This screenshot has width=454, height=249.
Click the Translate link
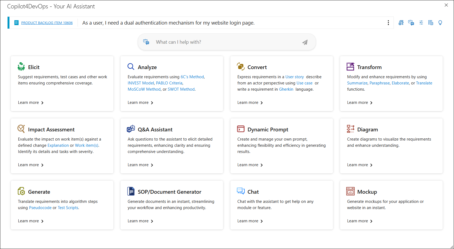(424, 83)
